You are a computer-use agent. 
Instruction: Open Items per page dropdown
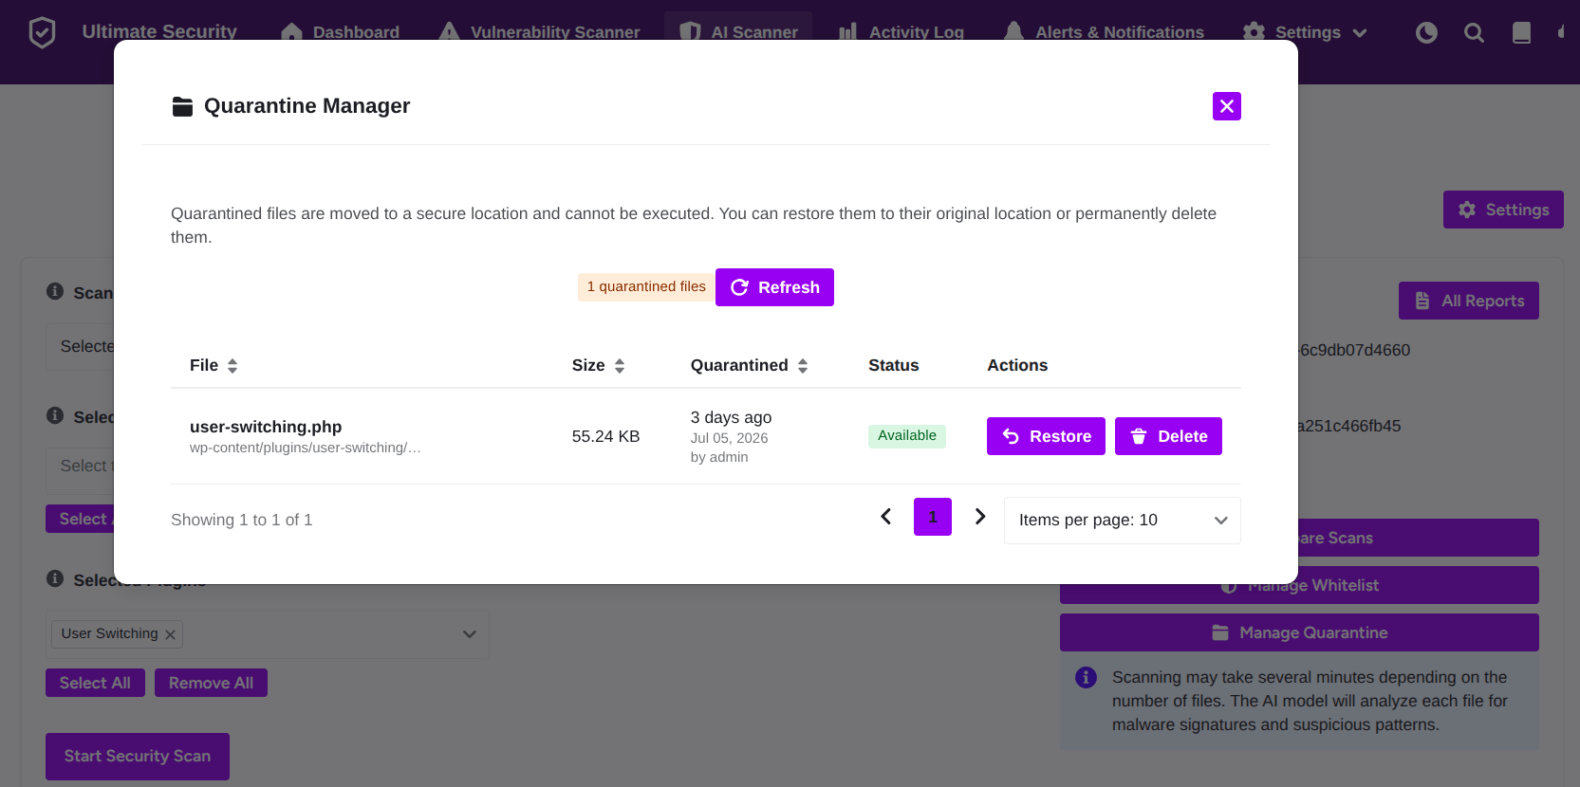point(1122,521)
